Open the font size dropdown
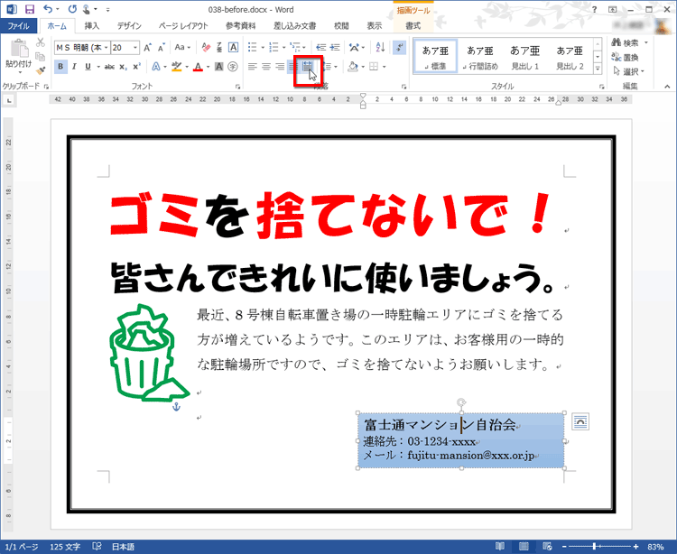The width and height of the screenshot is (677, 554). (x=135, y=48)
